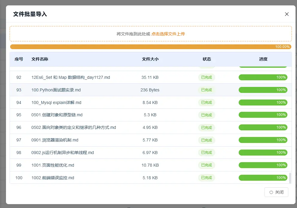Screen dimensions: 297x208
Task: Click 已完成 status tag for row 99
Action: pyautogui.click(x=206, y=165)
